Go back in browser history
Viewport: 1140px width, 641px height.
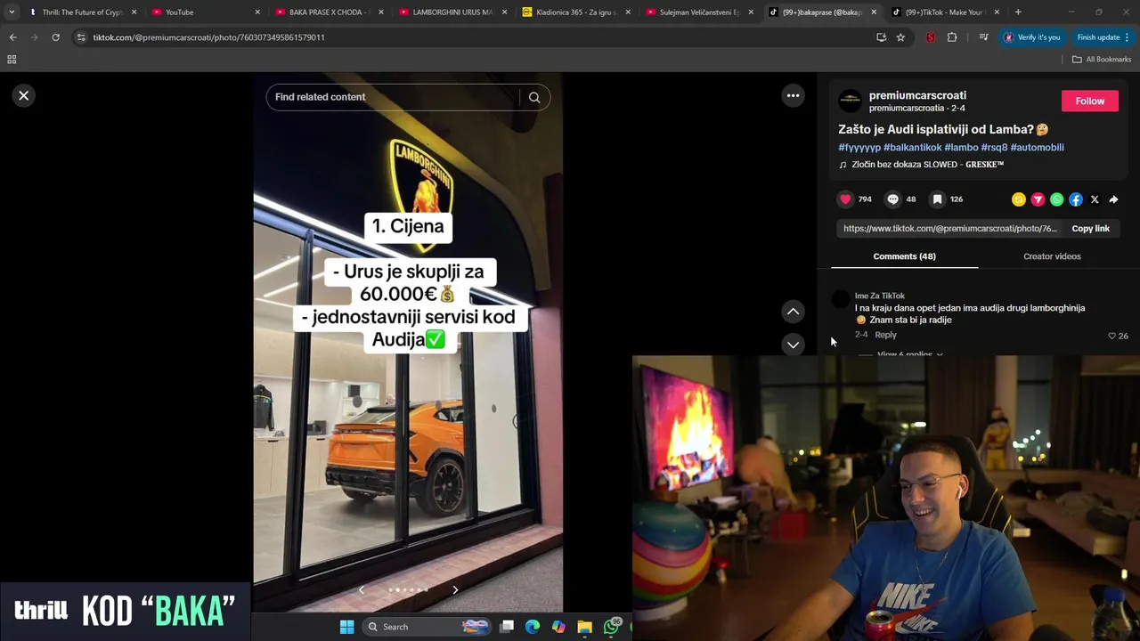pos(12,37)
